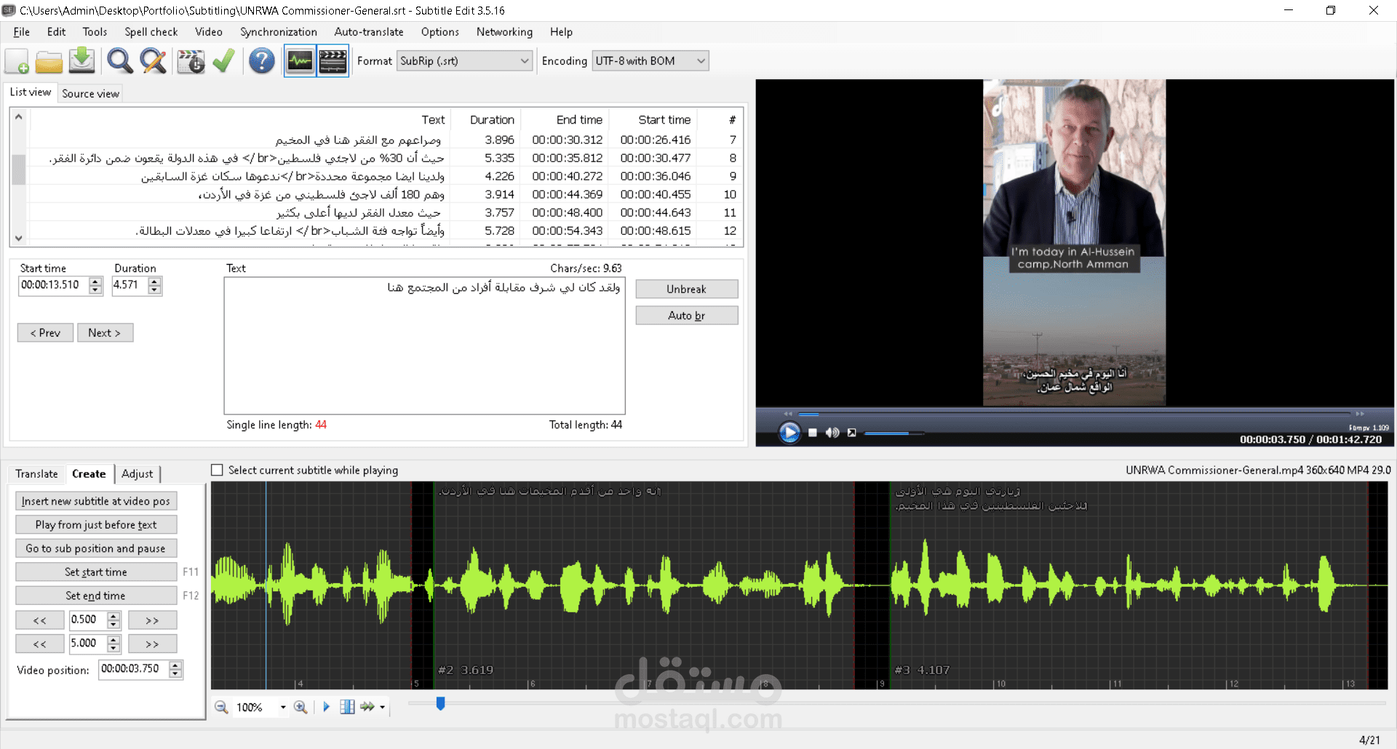Zoom in the waveform
Screen dimensions: 1397x749
coord(300,707)
